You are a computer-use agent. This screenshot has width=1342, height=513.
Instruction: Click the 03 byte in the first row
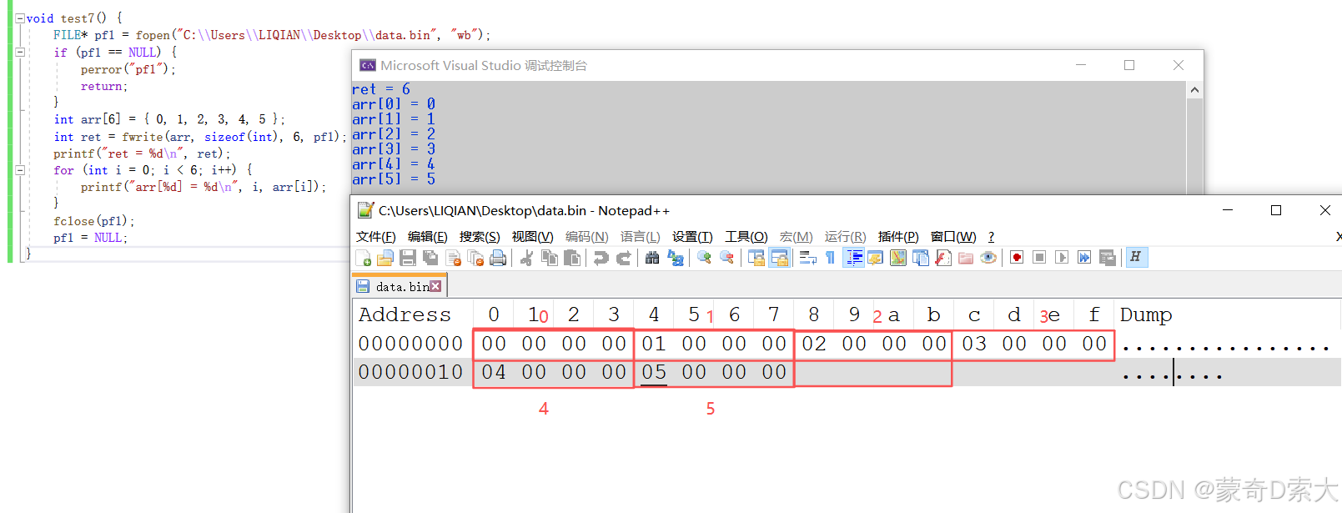pos(974,344)
